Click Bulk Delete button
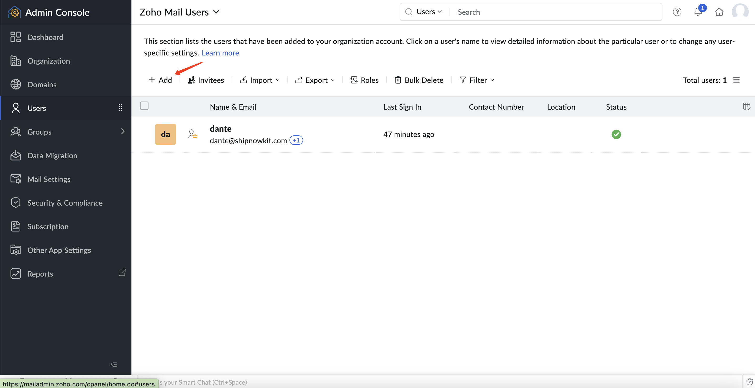This screenshot has width=755, height=388. (x=419, y=80)
